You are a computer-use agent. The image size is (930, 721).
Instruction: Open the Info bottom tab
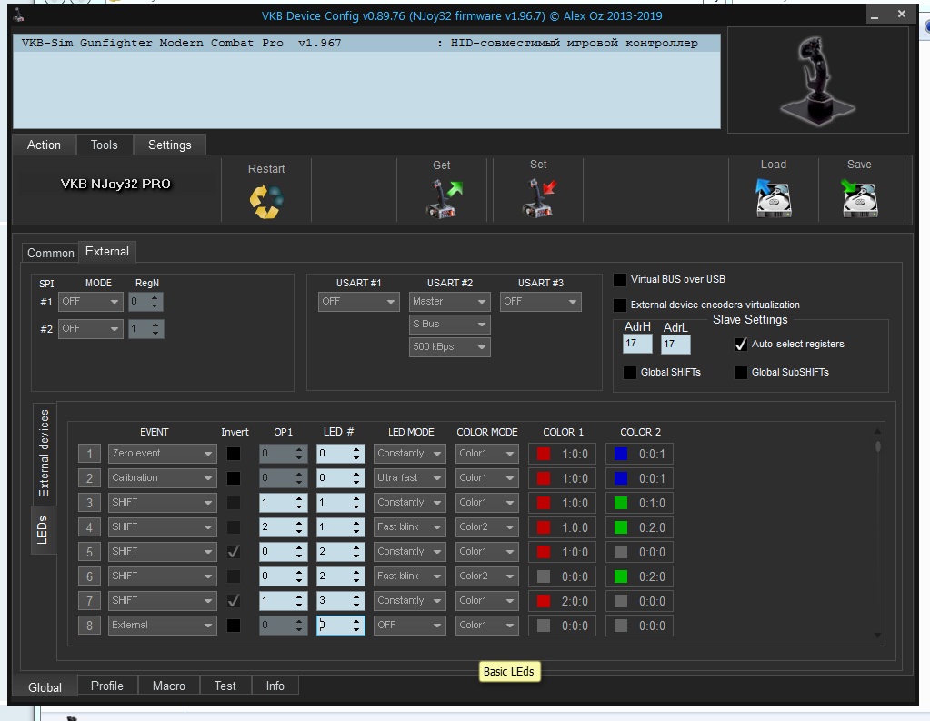tap(275, 686)
